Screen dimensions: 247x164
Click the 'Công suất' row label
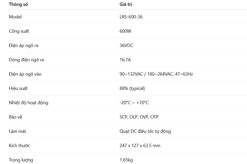tap(19, 31)
